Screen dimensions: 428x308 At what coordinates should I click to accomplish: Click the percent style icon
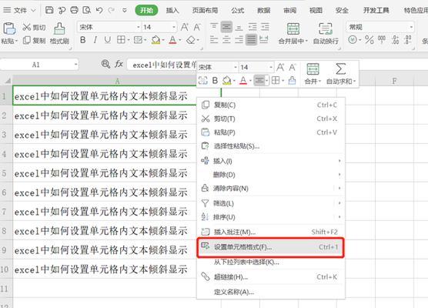[x=369, y=40]
